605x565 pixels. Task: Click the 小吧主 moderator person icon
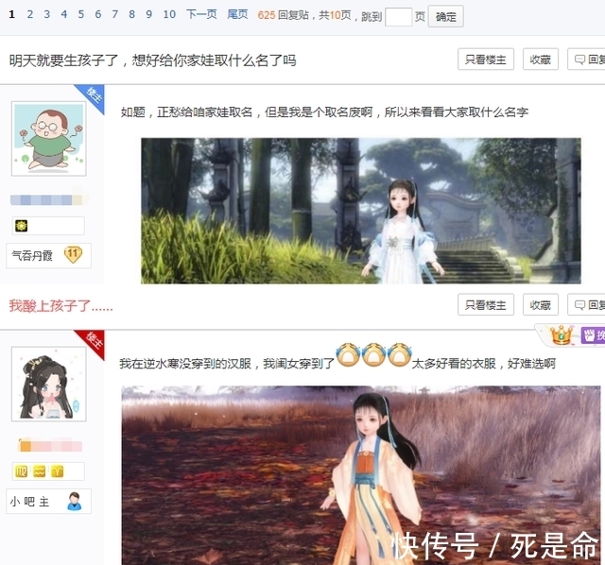click(75, 501)
